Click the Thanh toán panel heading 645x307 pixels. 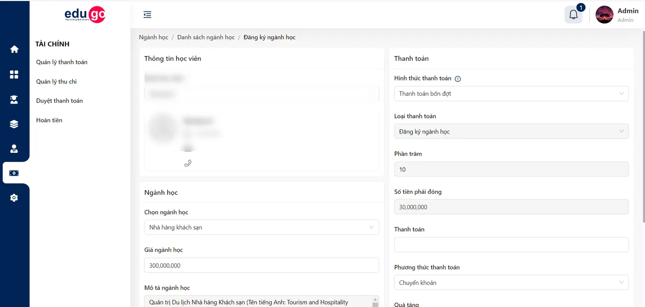411,58
